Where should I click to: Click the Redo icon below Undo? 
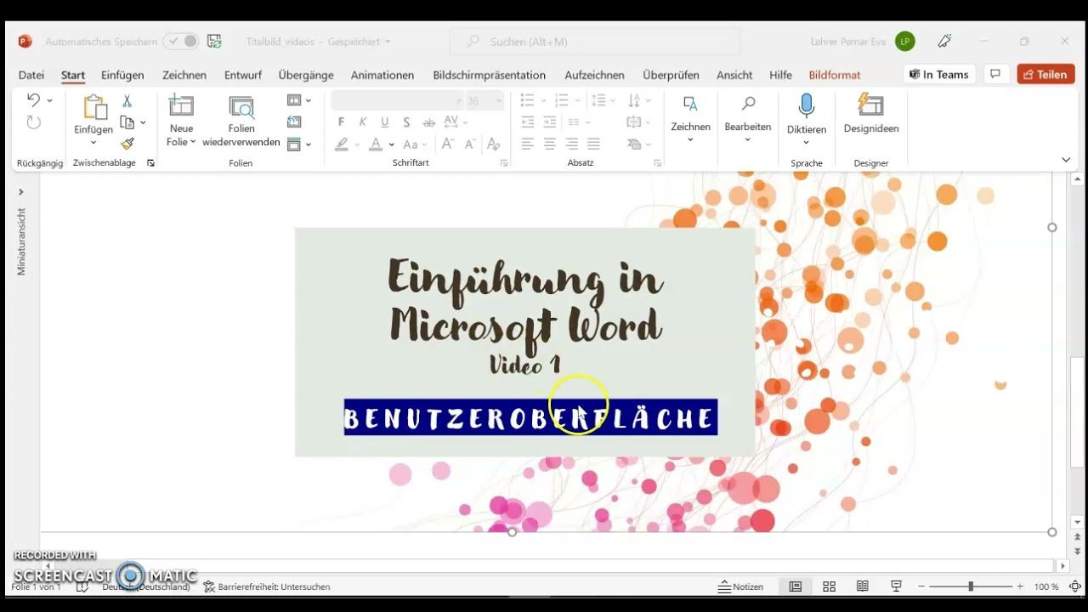(33, 122)
